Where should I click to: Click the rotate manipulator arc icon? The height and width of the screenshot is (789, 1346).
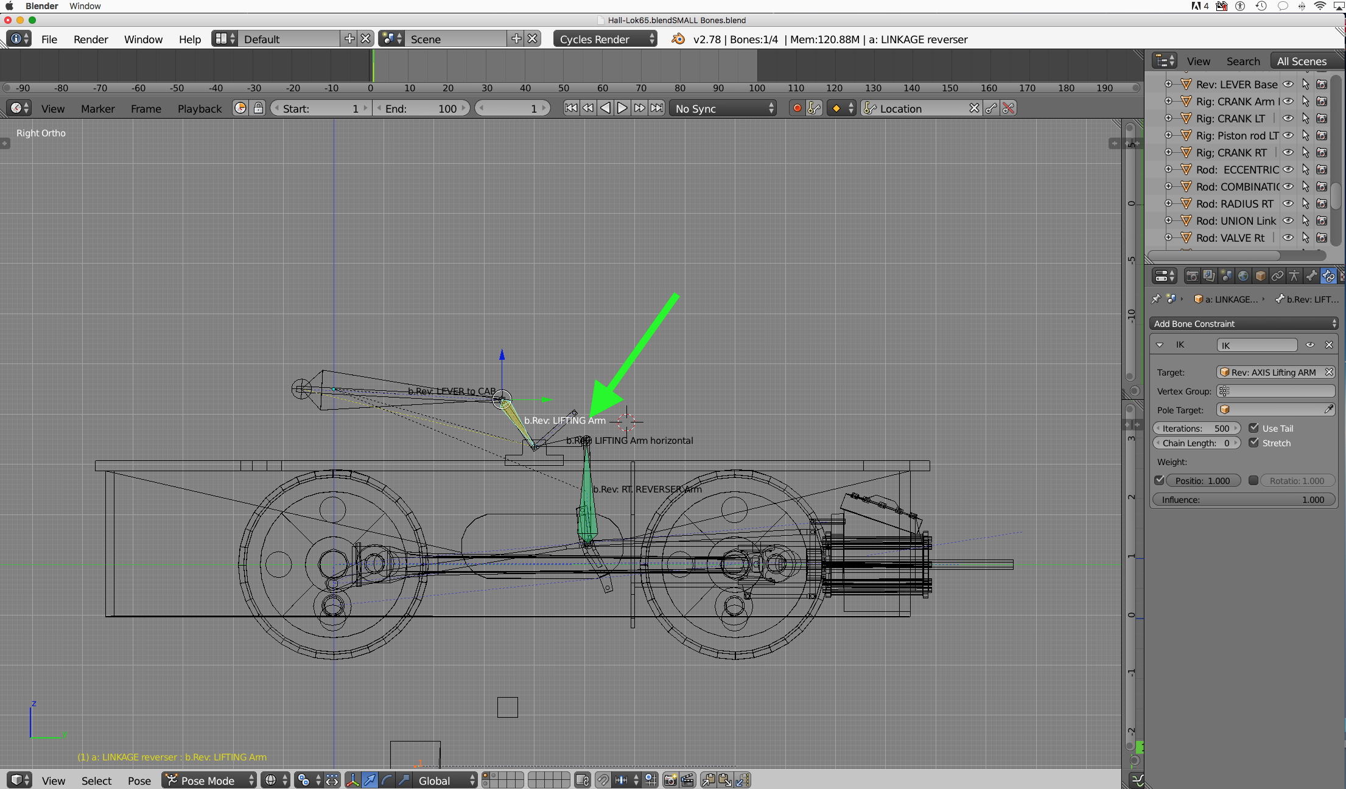[387, 780]
